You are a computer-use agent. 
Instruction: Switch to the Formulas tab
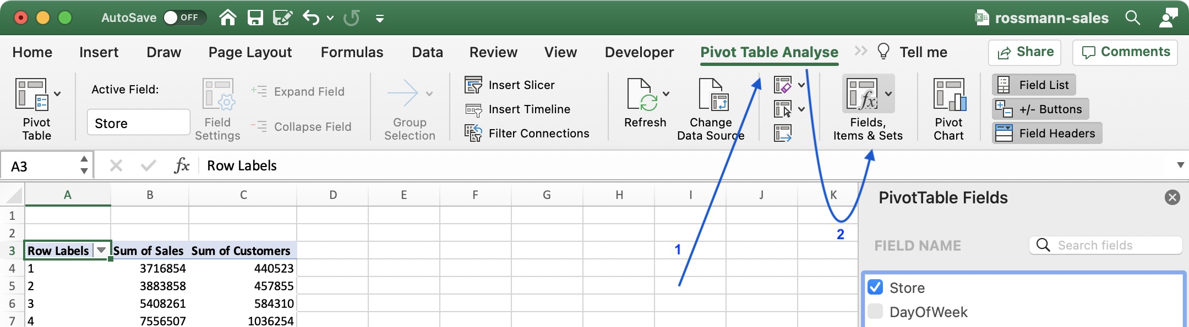point(352,52)
